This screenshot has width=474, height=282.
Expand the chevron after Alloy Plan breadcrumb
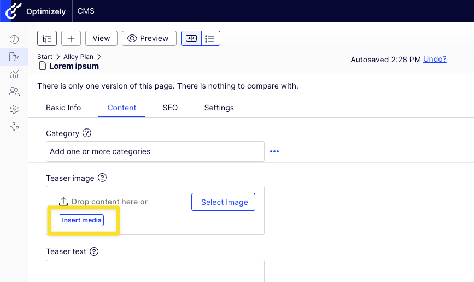tap(99, 57)
